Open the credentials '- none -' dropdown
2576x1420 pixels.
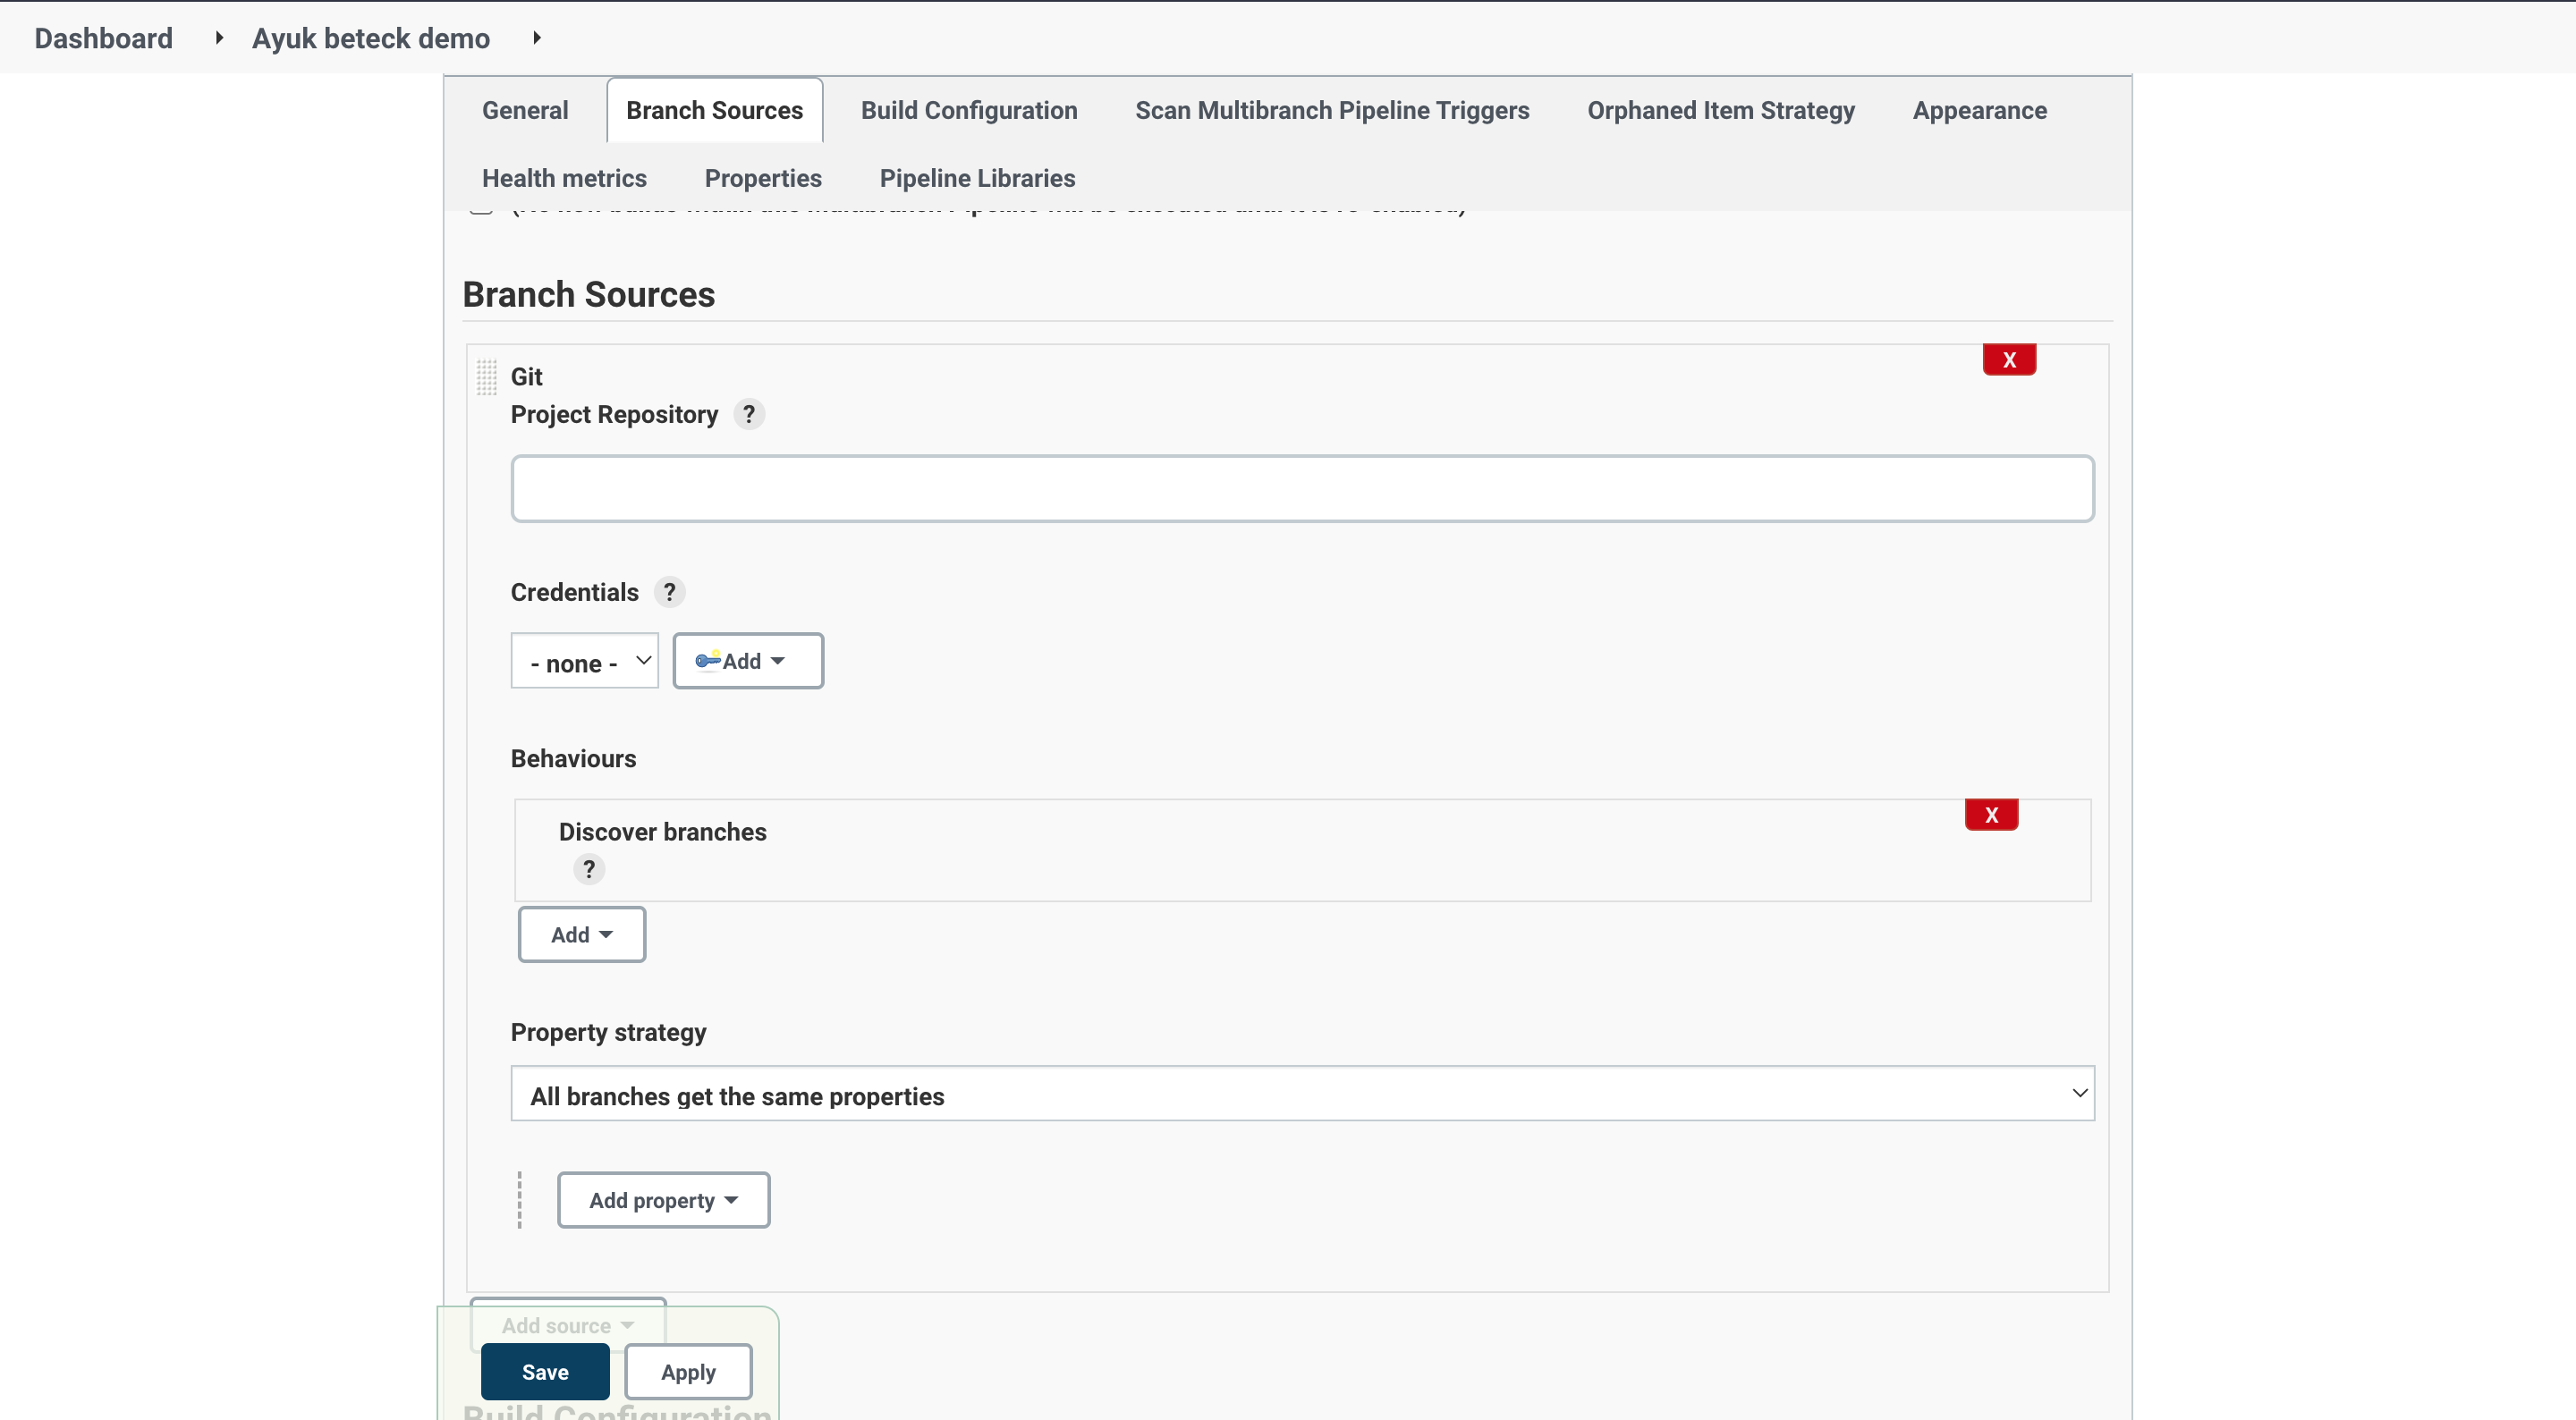(584, 662)
